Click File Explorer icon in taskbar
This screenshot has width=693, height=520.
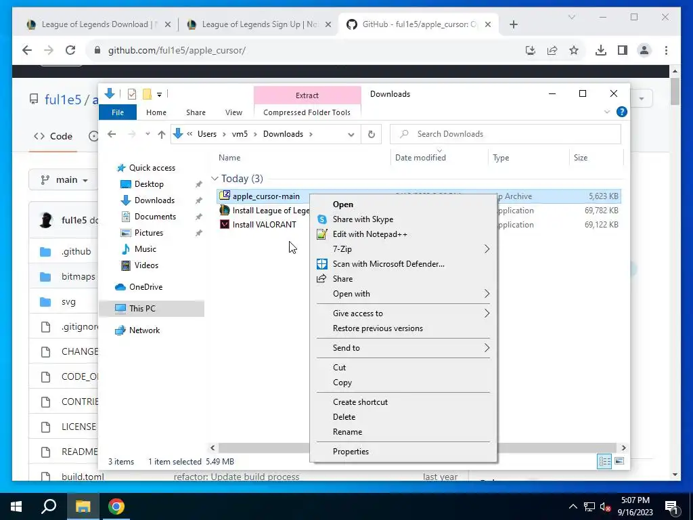(83, 506)
